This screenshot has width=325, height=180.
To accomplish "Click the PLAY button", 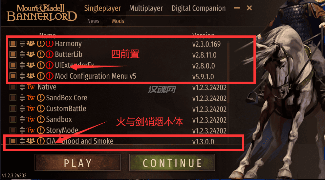I will tap(77, 163).
